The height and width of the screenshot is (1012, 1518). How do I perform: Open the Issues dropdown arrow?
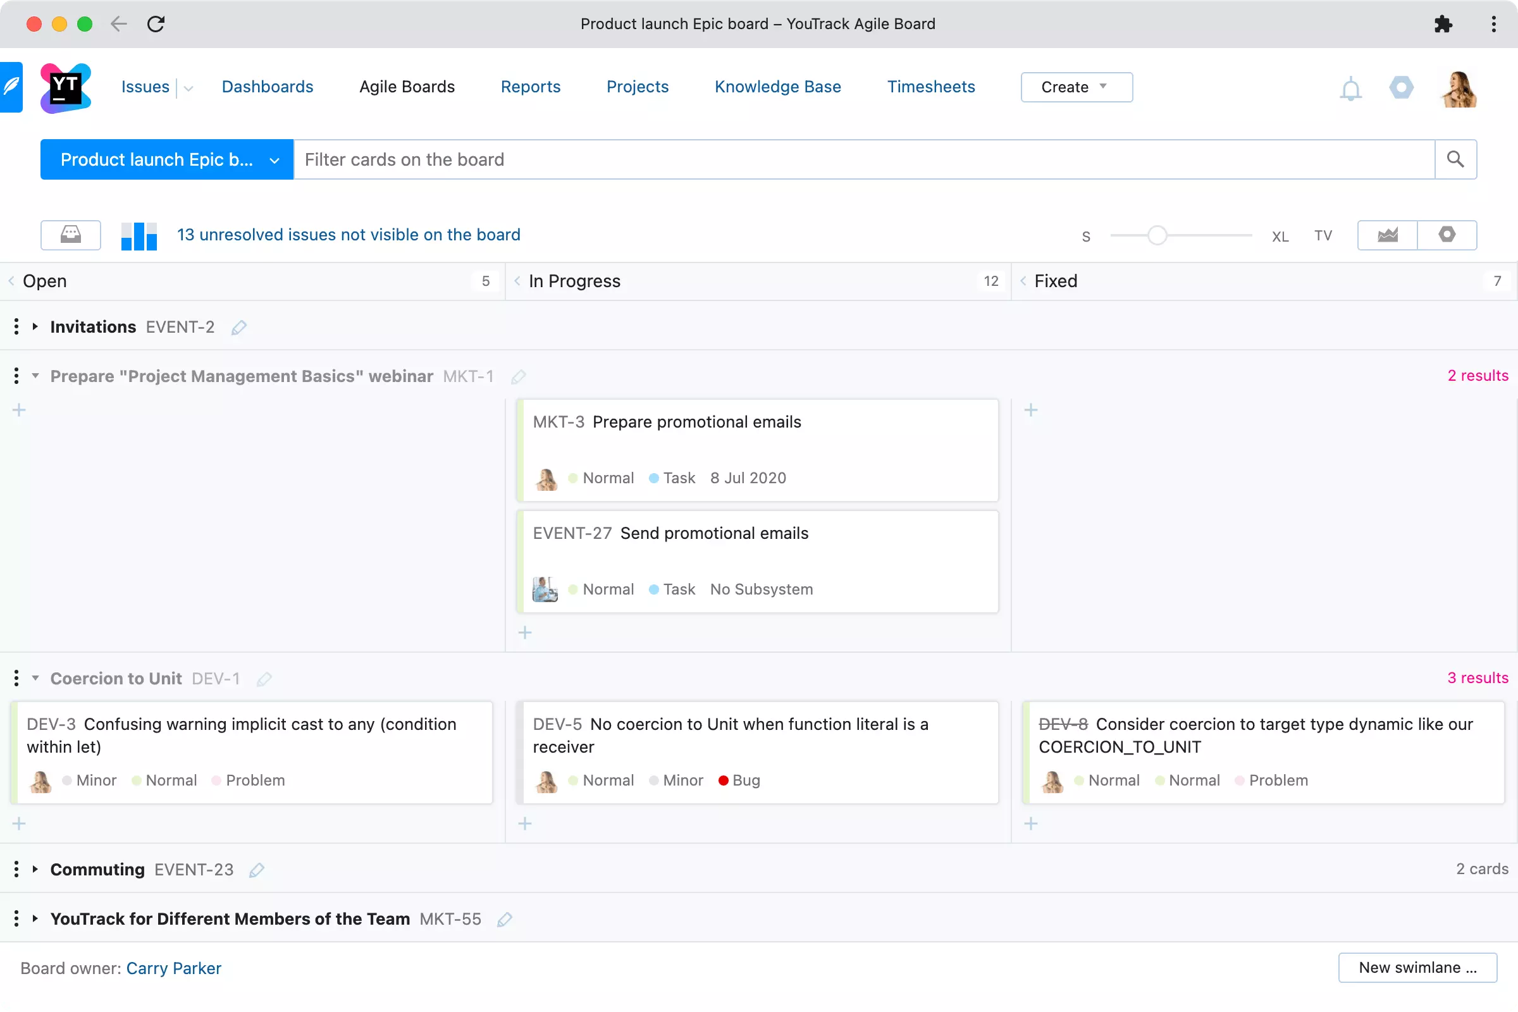[188, 89]
